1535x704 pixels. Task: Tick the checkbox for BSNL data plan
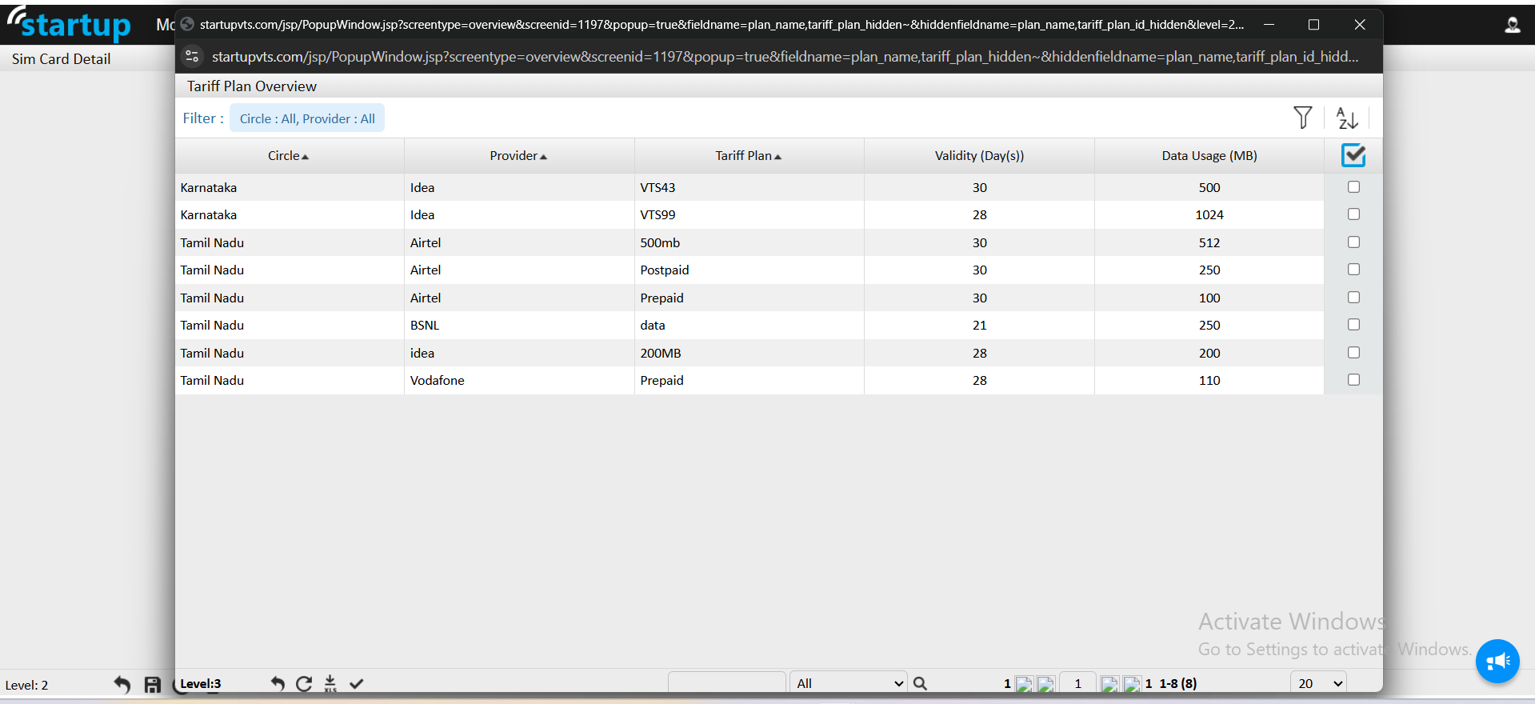click(x=1353, y=325)
